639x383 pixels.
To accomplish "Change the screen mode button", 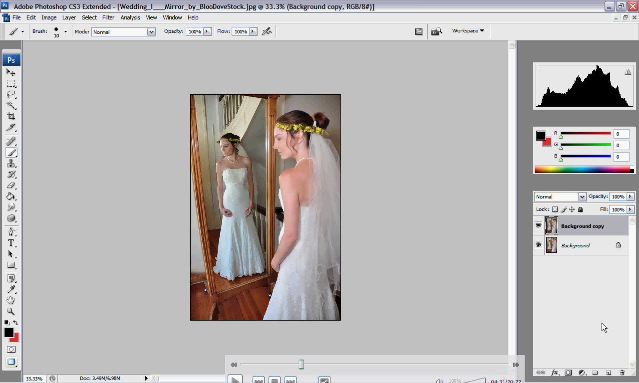I will point(11,362).
